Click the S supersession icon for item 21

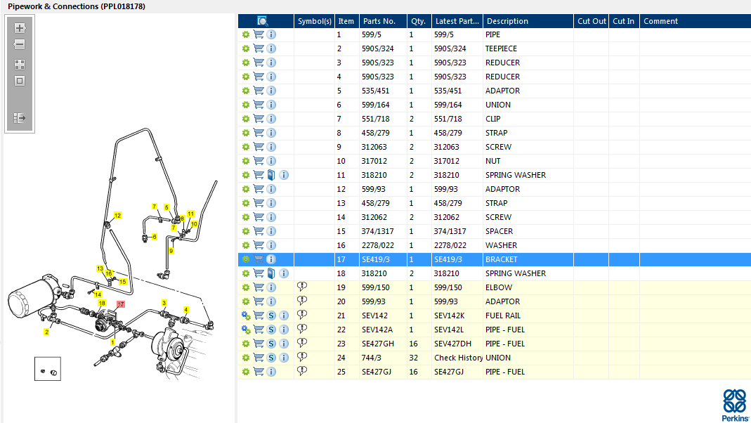point(271,315)
